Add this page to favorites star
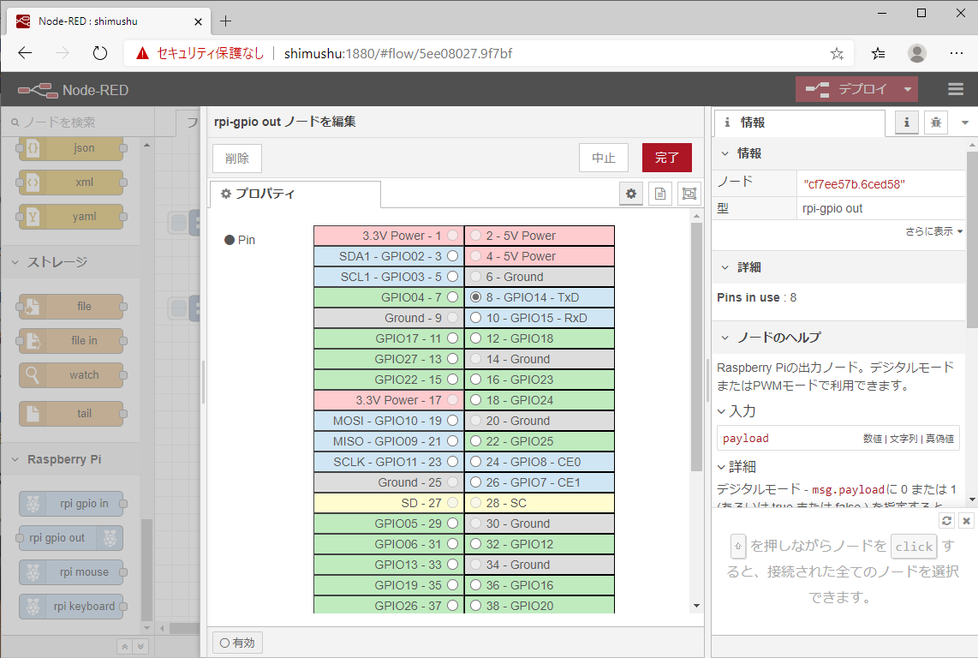Viewport: 978px width, 658px height. (x=837, y=54)
